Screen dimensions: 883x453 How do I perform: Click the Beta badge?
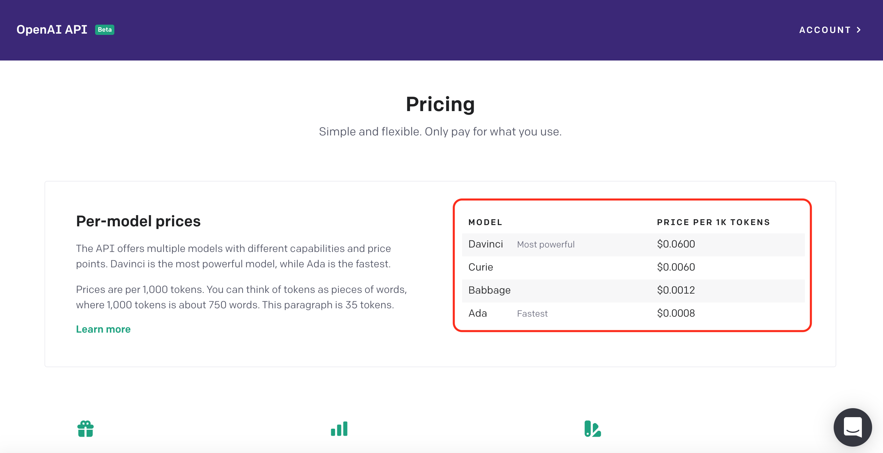104,29
